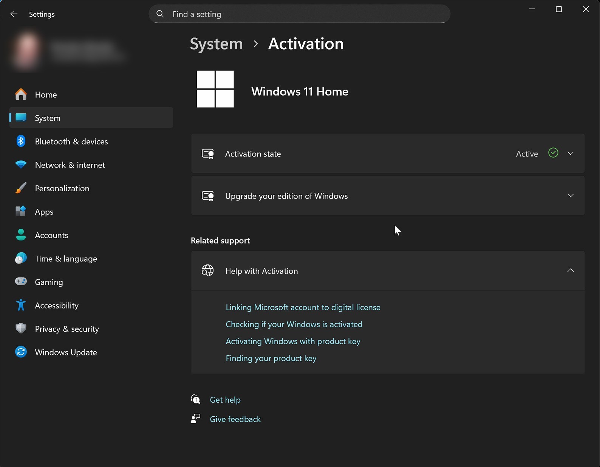Click the Get help link

[225, 400]
